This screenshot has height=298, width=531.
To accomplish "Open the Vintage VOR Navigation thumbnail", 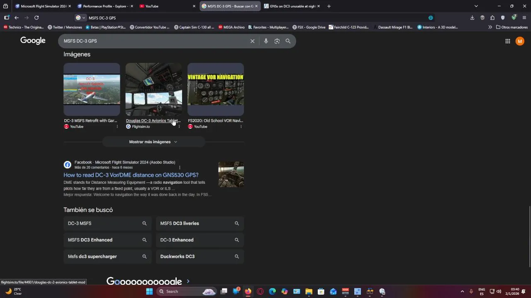I will (x=216, y=89).
